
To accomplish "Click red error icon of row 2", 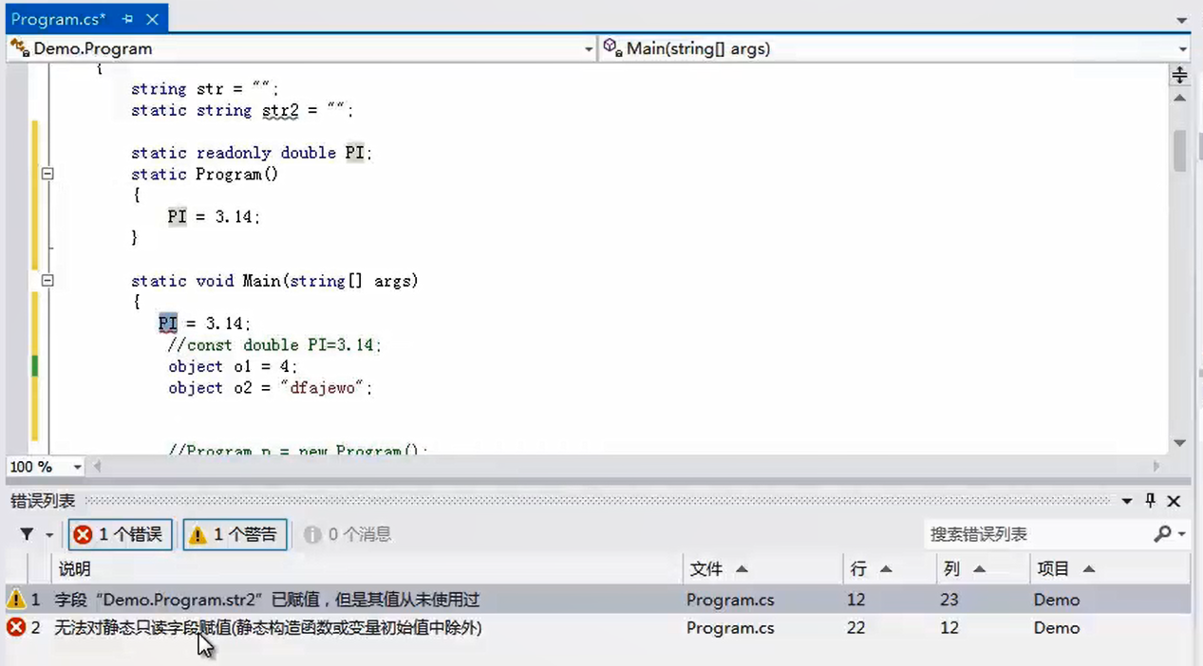I will tap(15, 628).
